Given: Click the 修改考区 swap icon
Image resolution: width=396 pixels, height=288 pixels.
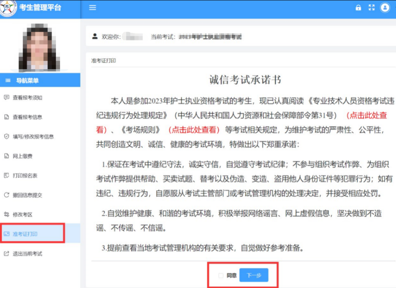Looking at the screenshot, I should click(6, 215).
